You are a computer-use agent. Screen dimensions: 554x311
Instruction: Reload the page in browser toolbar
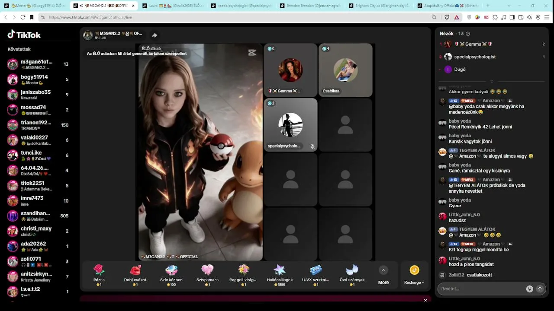point(23,17)
